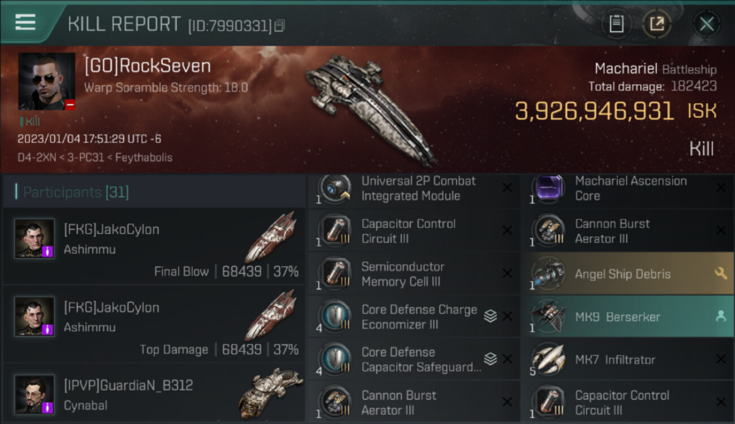Close the kill report window
Screen dimensions: 735x424
pyautogui.click(x=706, y=24)
